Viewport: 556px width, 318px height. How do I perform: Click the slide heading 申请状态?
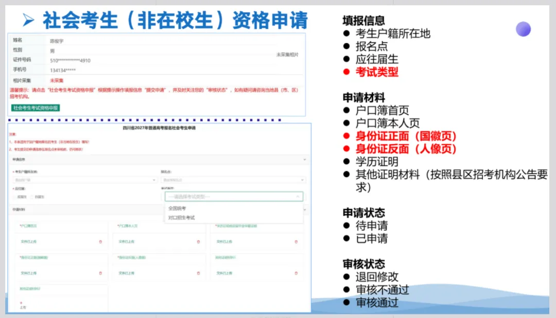pyautogui.click(x=363, y=213)
